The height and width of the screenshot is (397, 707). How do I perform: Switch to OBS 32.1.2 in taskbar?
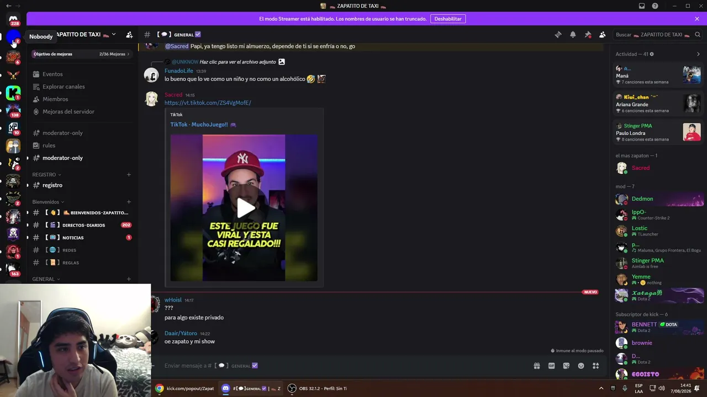[317, 388]
